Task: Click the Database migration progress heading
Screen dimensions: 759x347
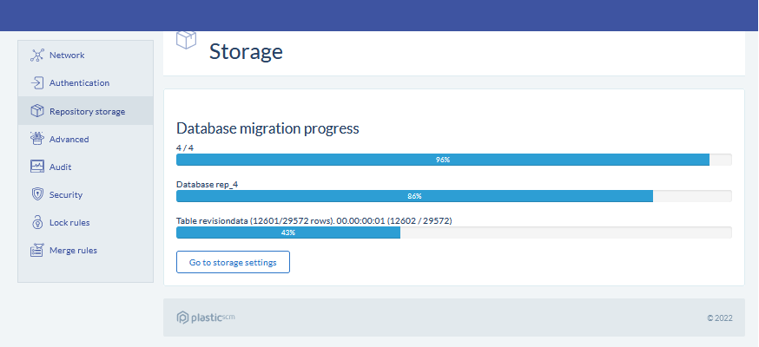Action: tap(267, 128)
